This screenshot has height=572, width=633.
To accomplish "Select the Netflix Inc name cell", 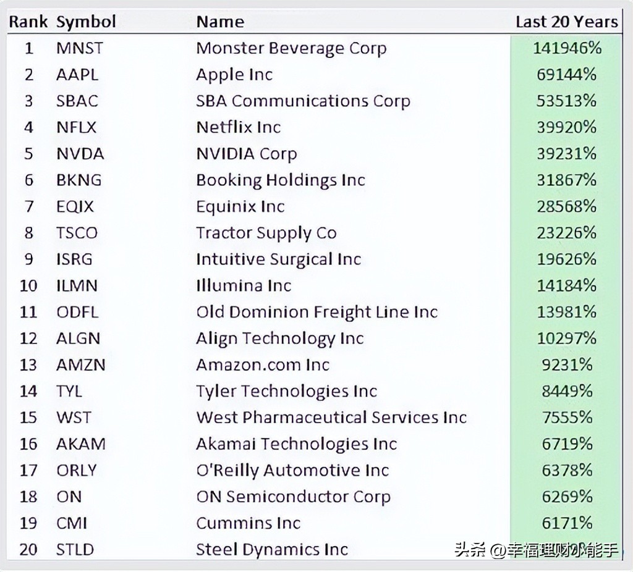I will point(239,127).
